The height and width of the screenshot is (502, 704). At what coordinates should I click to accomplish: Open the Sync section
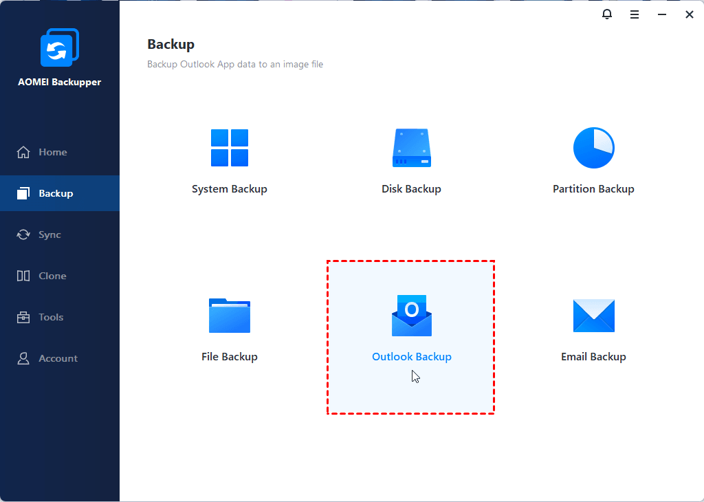(60, 234)
